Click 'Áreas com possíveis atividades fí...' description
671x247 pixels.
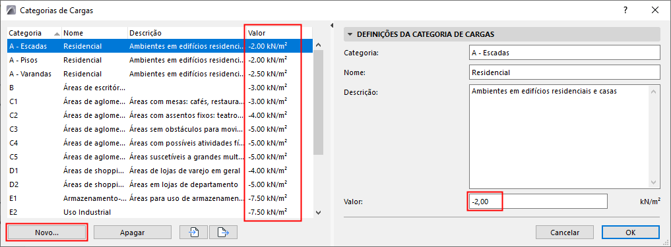(x=187, y=143)
